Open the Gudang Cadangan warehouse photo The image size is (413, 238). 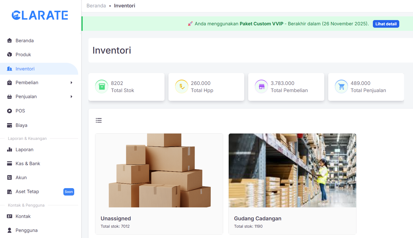(x=292, y=170)
